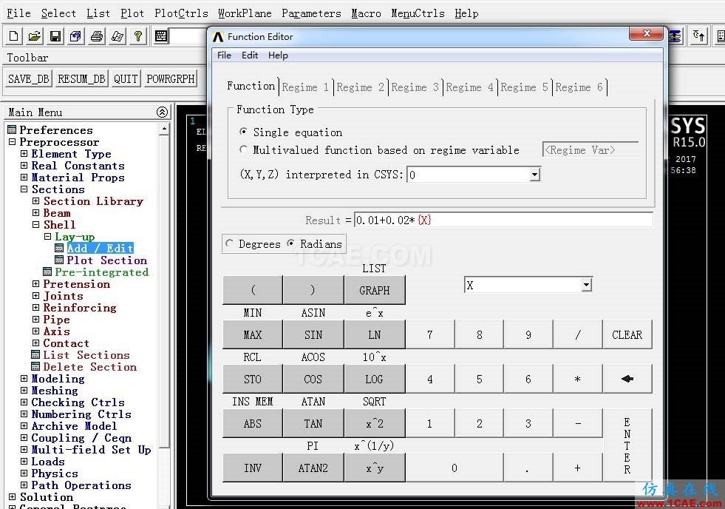The height and width of the screenshot is (509, 725).
Task: Open the X variable dropdown
Action: tap(586, 285)
